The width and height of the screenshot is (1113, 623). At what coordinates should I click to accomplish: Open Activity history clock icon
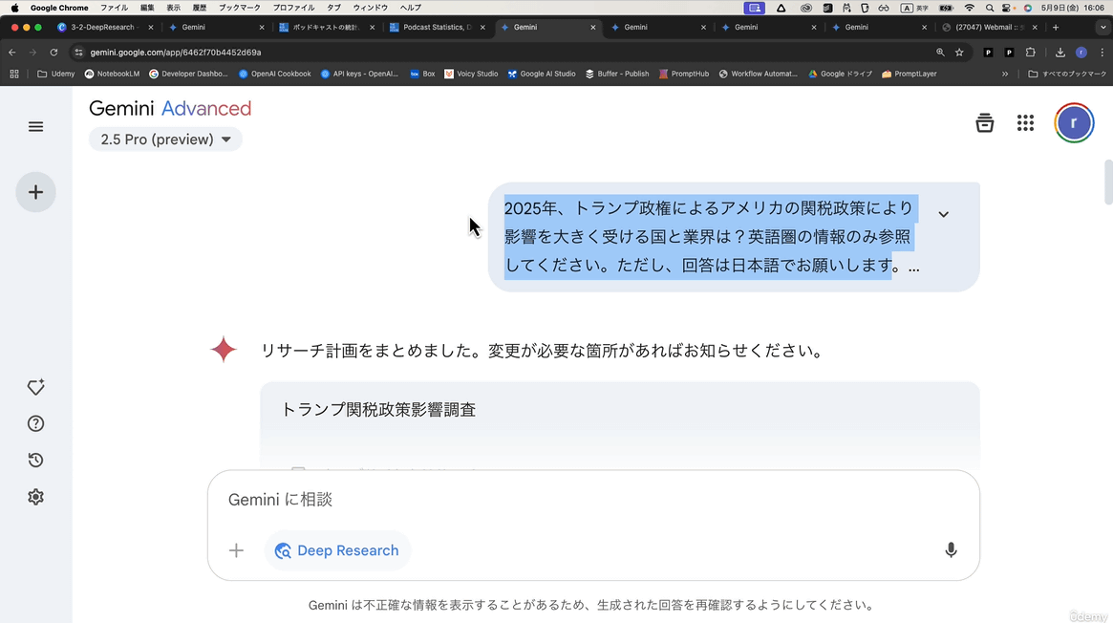point(35,460)
